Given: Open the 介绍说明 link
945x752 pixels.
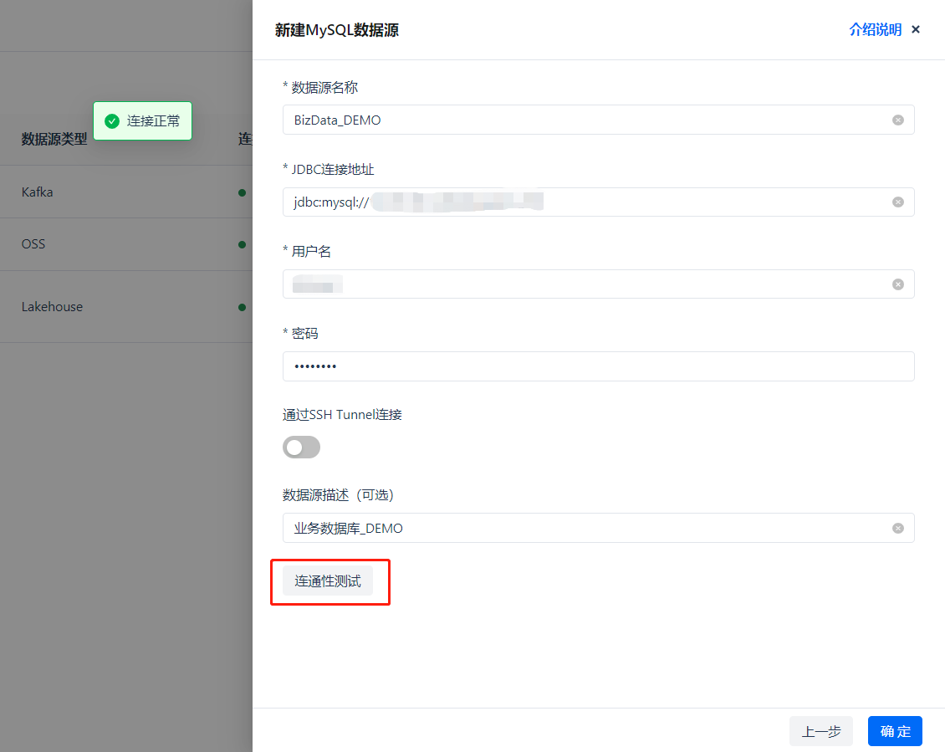Looking at the screenshot, I should click(x=875, y=30).
